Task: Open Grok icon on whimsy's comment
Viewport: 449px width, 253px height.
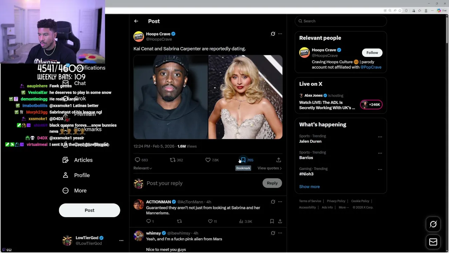Action: point(273,233)
